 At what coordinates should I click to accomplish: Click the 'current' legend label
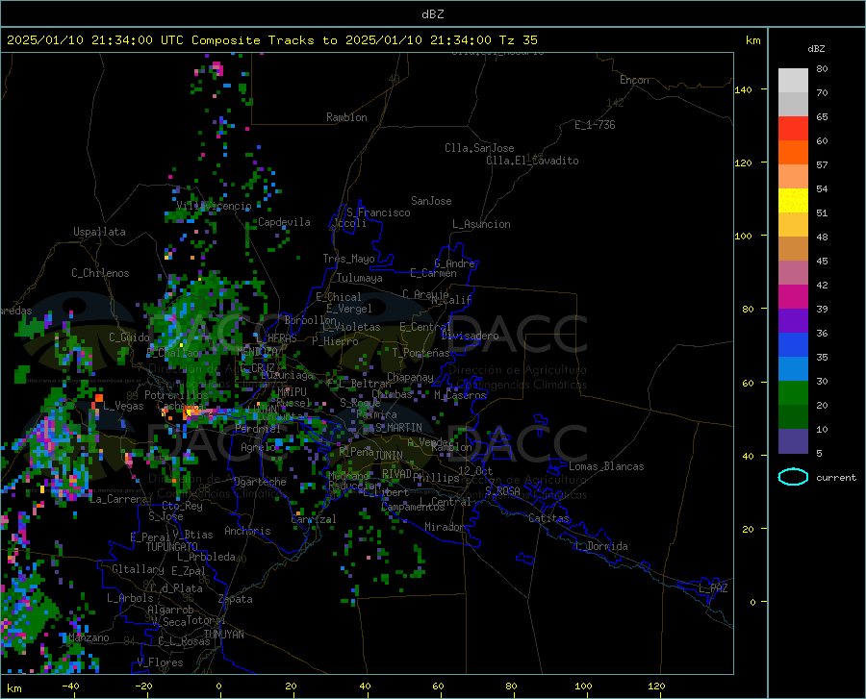coord(836,477)
